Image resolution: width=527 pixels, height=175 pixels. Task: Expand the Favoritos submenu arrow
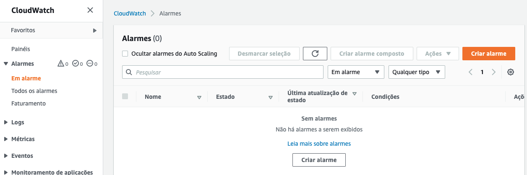tap(95, 31)
